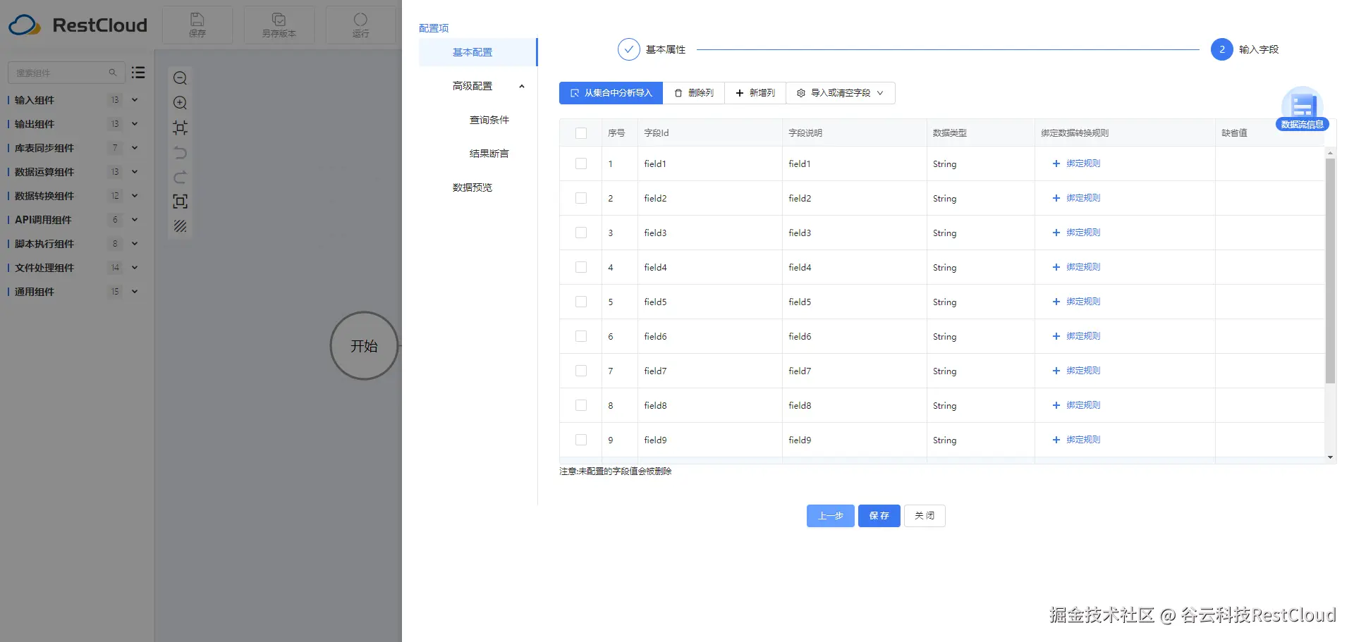The image size is (1354, 642).
Task: Click the RestCloud logo
Action: [78, 25]
